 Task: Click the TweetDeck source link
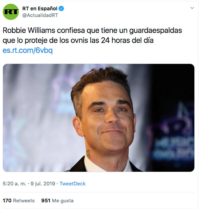pyautogui.click(x=72, y=184)
